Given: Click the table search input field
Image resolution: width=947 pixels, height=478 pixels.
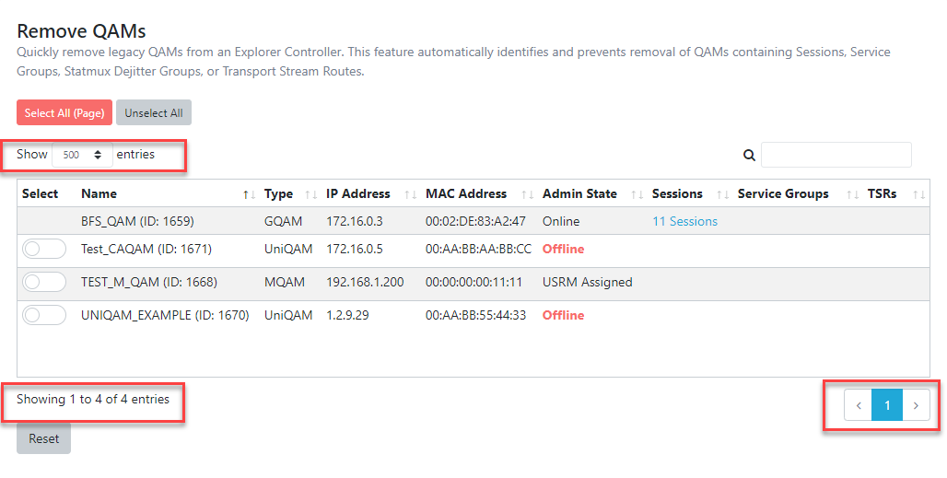Looking at the screenshot, I should pyautogui.click(x=836, y=155).
